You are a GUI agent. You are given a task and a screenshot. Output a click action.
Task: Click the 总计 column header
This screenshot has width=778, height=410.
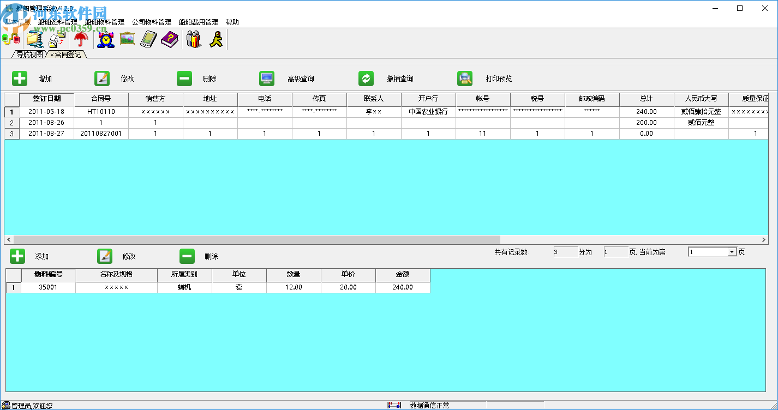647,99
